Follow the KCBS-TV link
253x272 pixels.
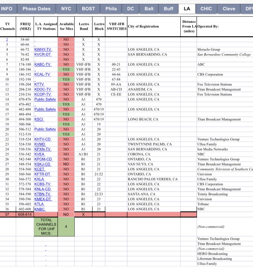point(43,184)
